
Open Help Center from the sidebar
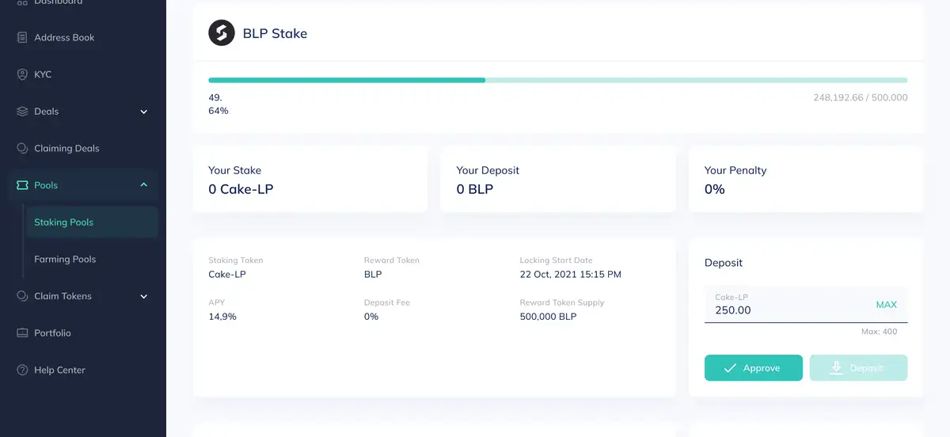click(x=59, y=370)
